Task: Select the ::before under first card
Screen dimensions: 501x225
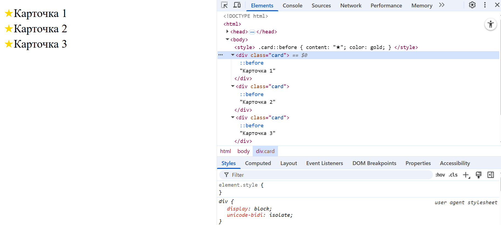Action: (252, 63)
